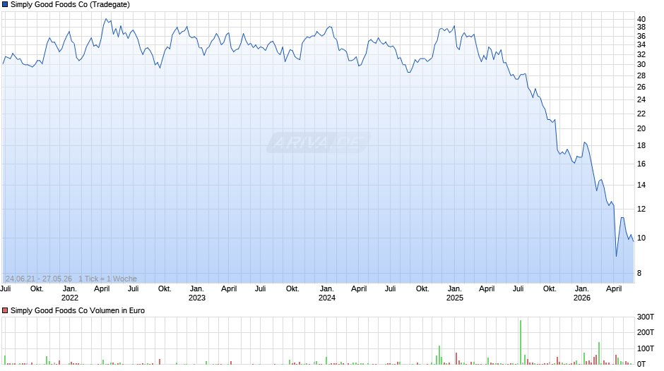Screen dimensions: 664x371
Task: Click the price axis label '16'
Action: (641, 164)
